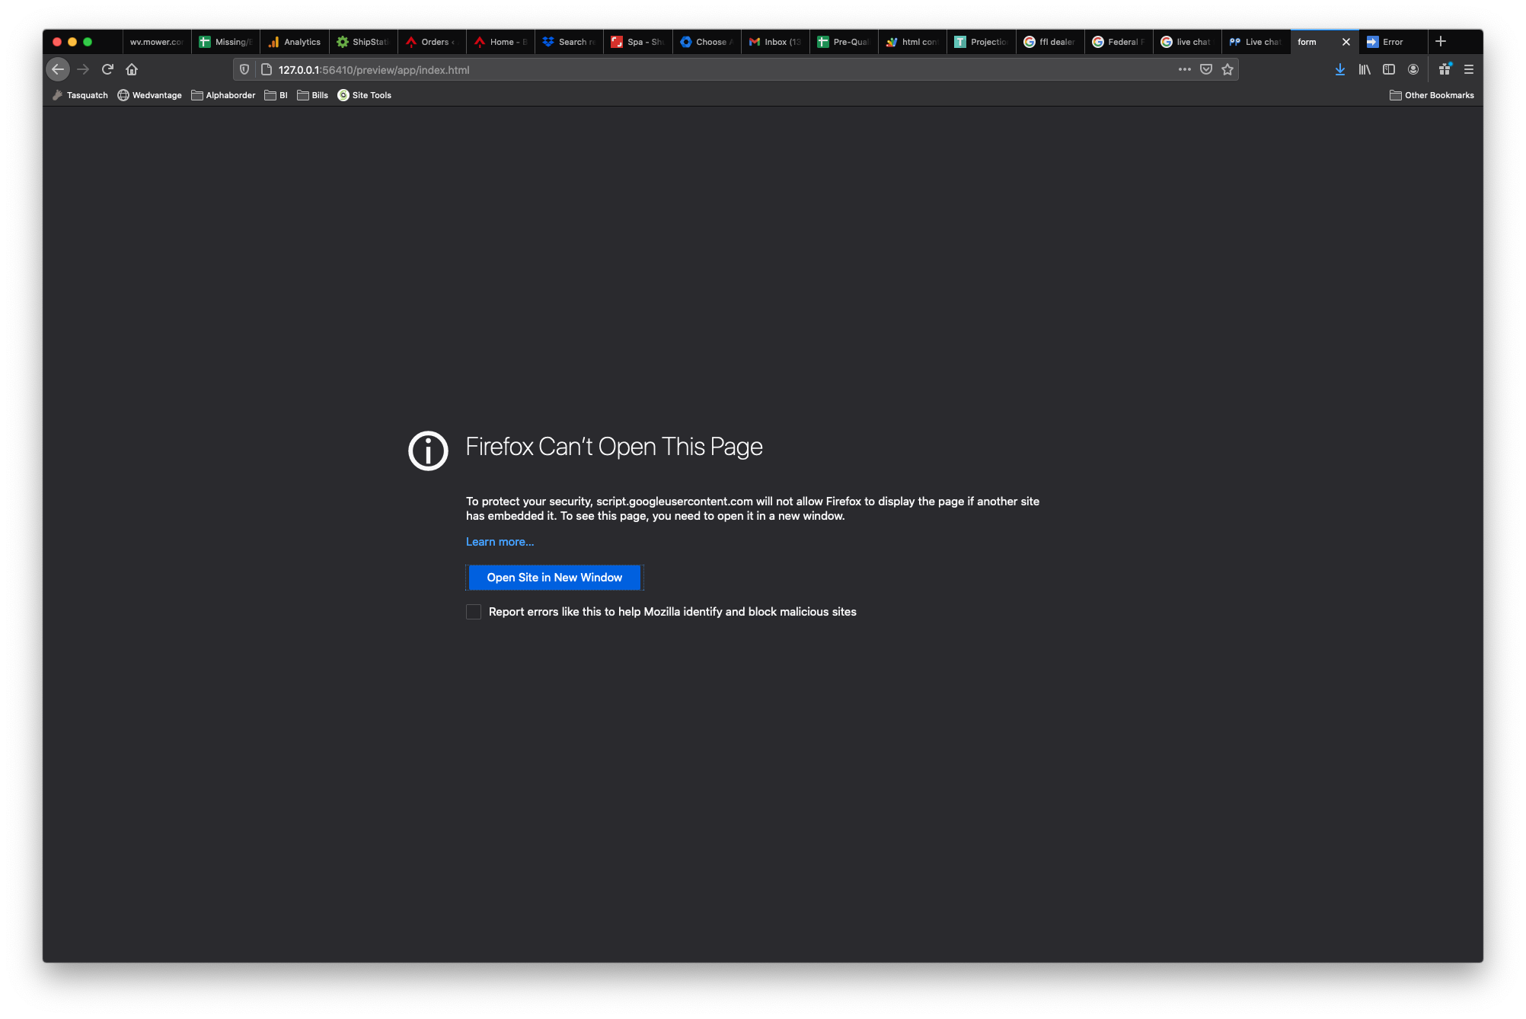Click the shield icon to disable protections
The height and width of the screenshot is (1019, 1526).
point(244,68)
